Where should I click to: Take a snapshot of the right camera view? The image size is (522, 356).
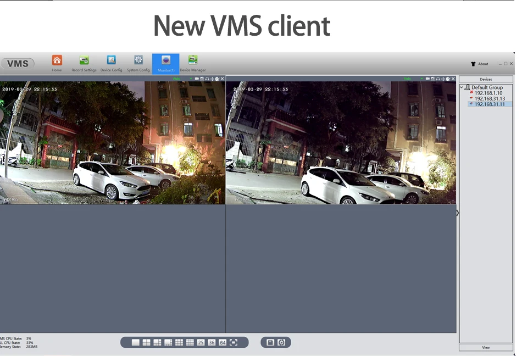[x=432, y=79]
